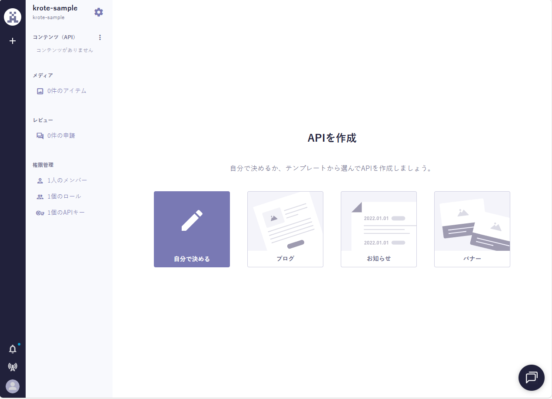Open 0件の申請 review requests
Viewport: 552px width, 399px height.
pyautogui.click(x=61, y=136)
